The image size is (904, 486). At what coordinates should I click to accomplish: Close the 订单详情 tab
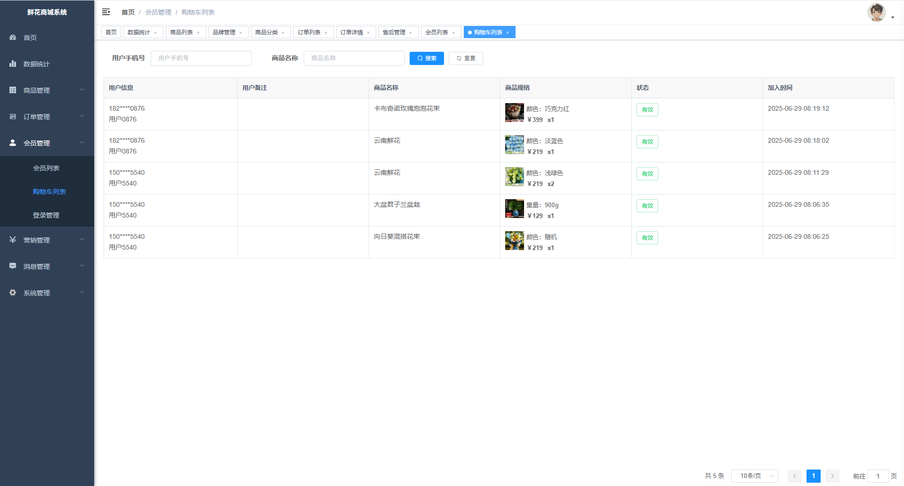point(368,32)
